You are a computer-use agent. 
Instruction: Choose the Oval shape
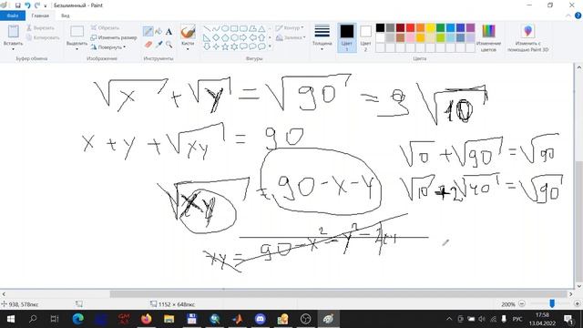point(225,28)
